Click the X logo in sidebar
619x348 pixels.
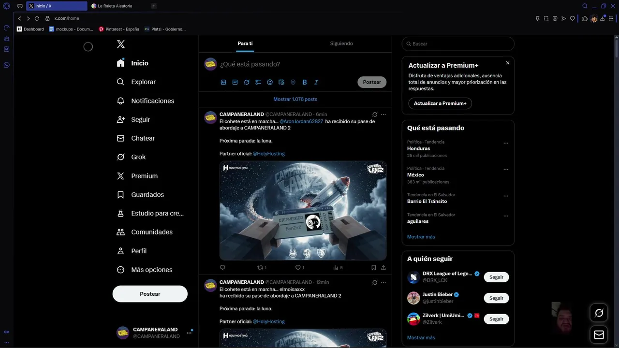coord(121,44)
